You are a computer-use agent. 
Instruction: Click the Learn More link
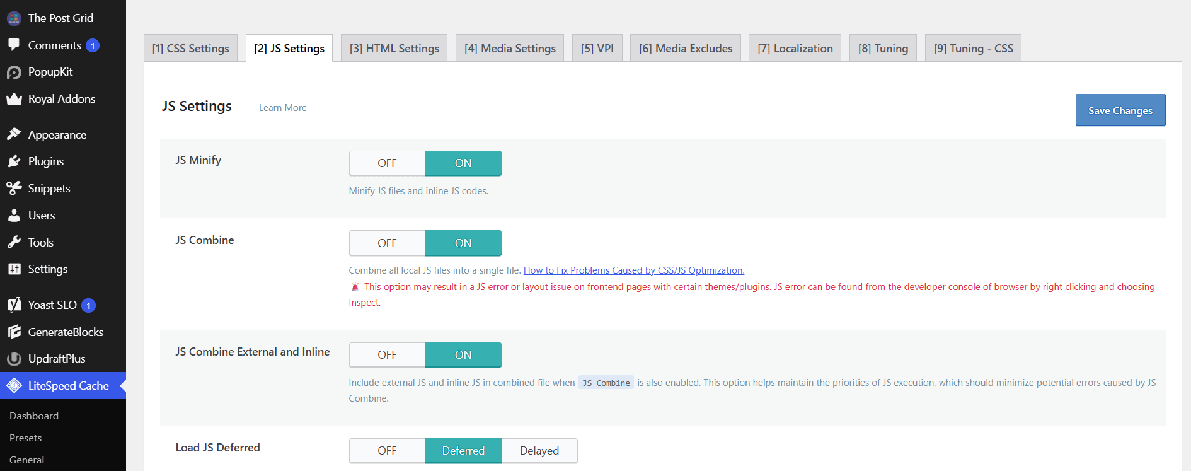pos(282,108)
